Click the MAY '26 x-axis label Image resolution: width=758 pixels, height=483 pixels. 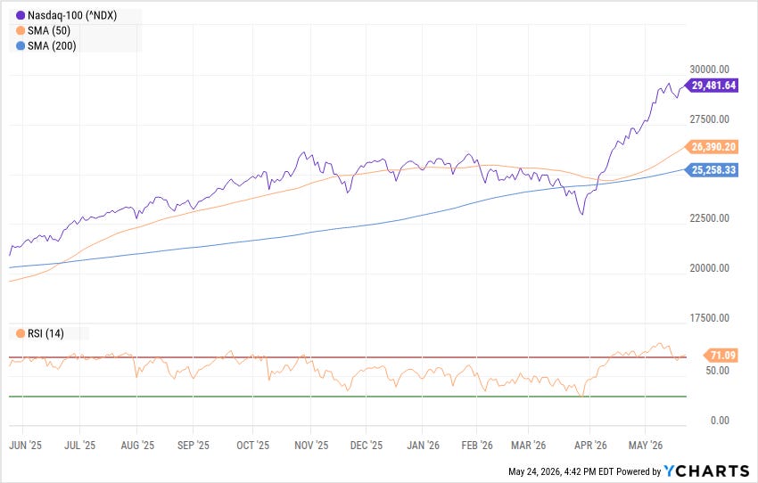pyautogui.click(x=646, y=446)
